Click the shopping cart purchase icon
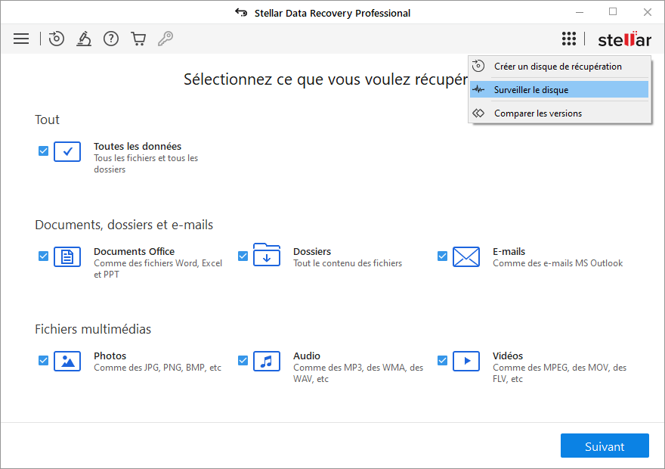The image size is (665, 469). pos(138,39)
